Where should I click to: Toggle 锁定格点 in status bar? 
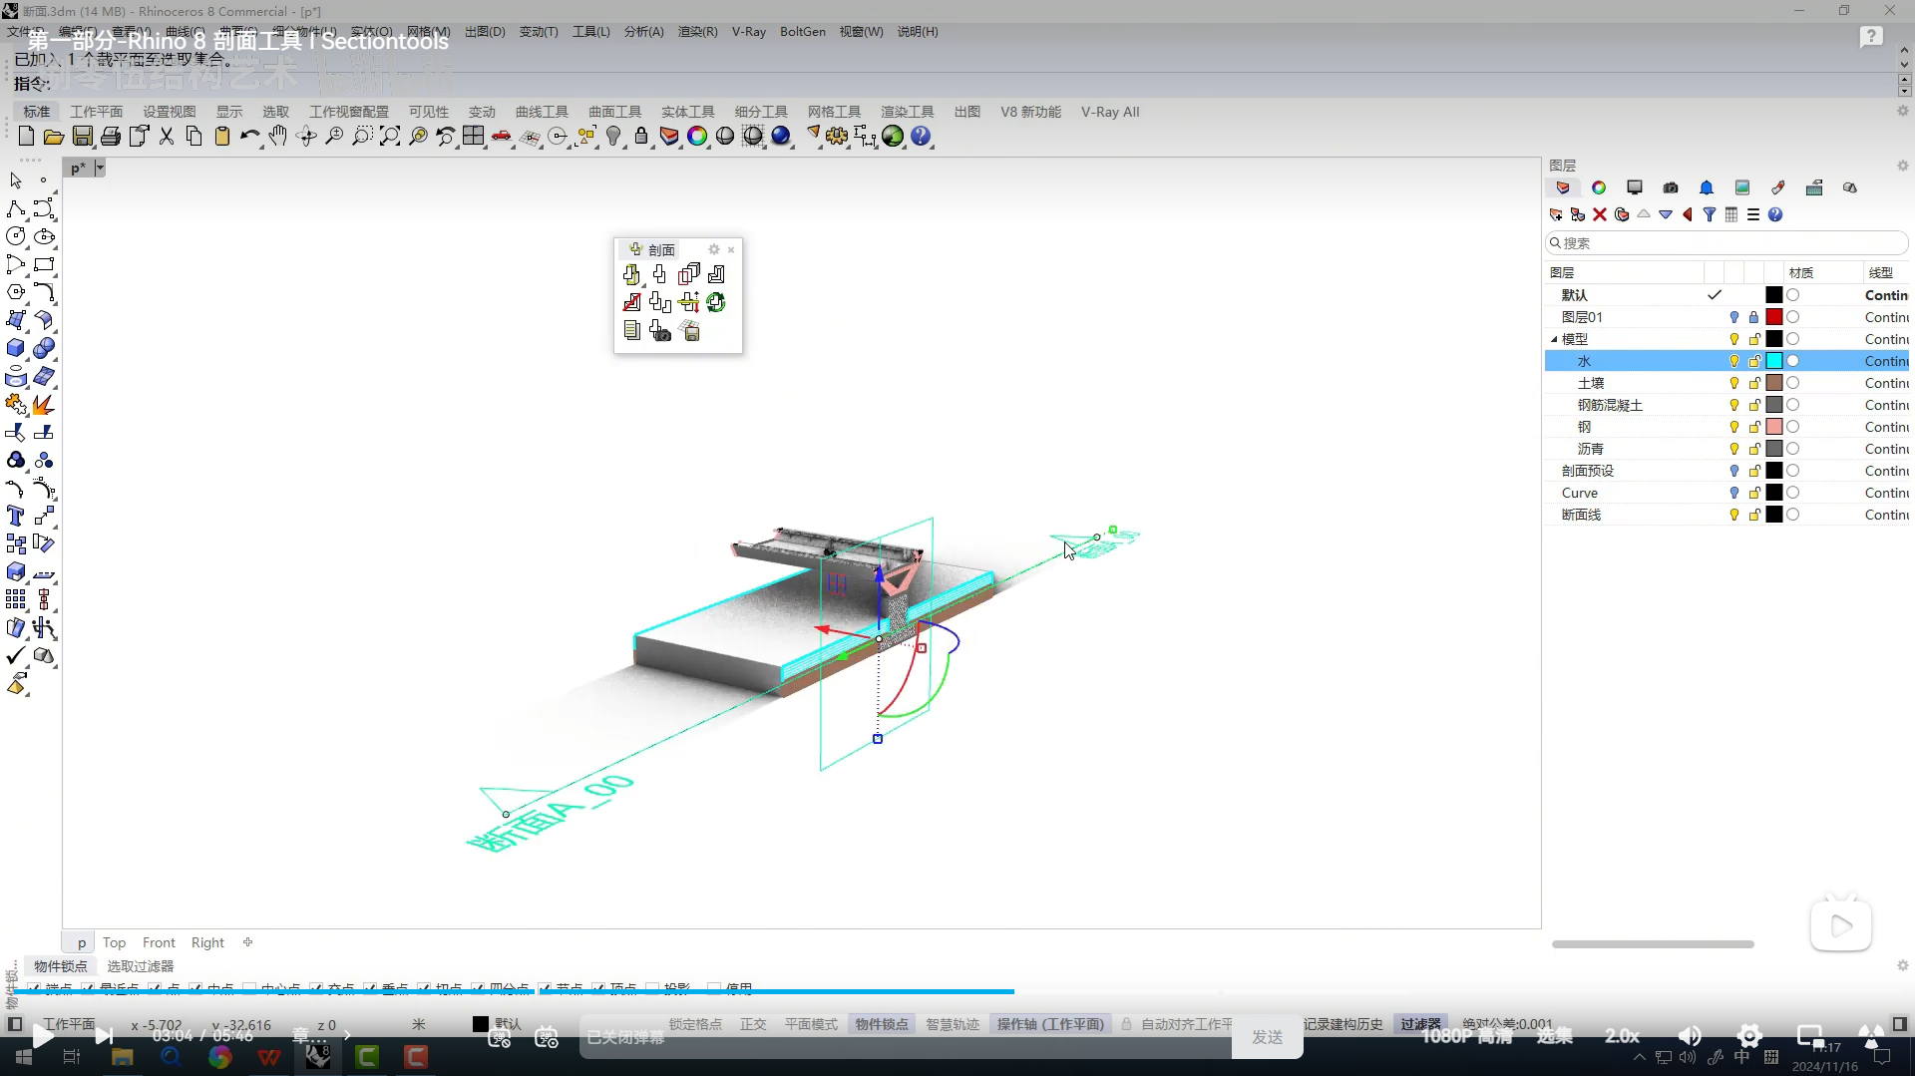[x=695, y=1024]
